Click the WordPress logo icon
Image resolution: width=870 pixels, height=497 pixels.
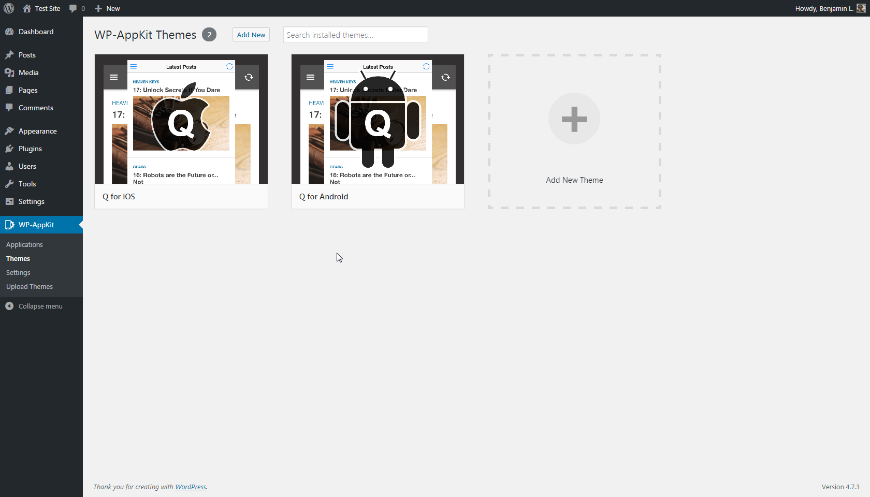pyautogui.click(x=9, y=8)
